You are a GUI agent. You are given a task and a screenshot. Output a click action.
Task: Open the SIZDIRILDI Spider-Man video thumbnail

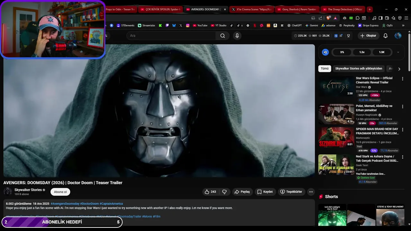(336, 137)
